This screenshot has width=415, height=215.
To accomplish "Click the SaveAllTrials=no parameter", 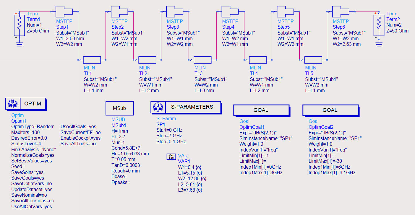I will (x=78, y=144).
